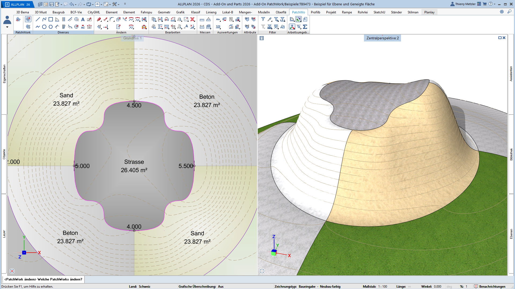Click the hexagon polygon tool
Image resolution: width=515 pixels, height=289 pixels.
(x=50, y=27)
